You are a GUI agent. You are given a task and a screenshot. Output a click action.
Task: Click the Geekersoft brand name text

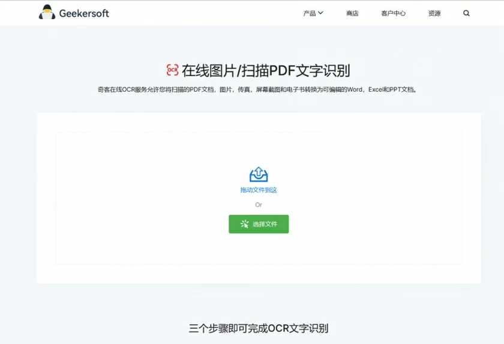(84, 14)
